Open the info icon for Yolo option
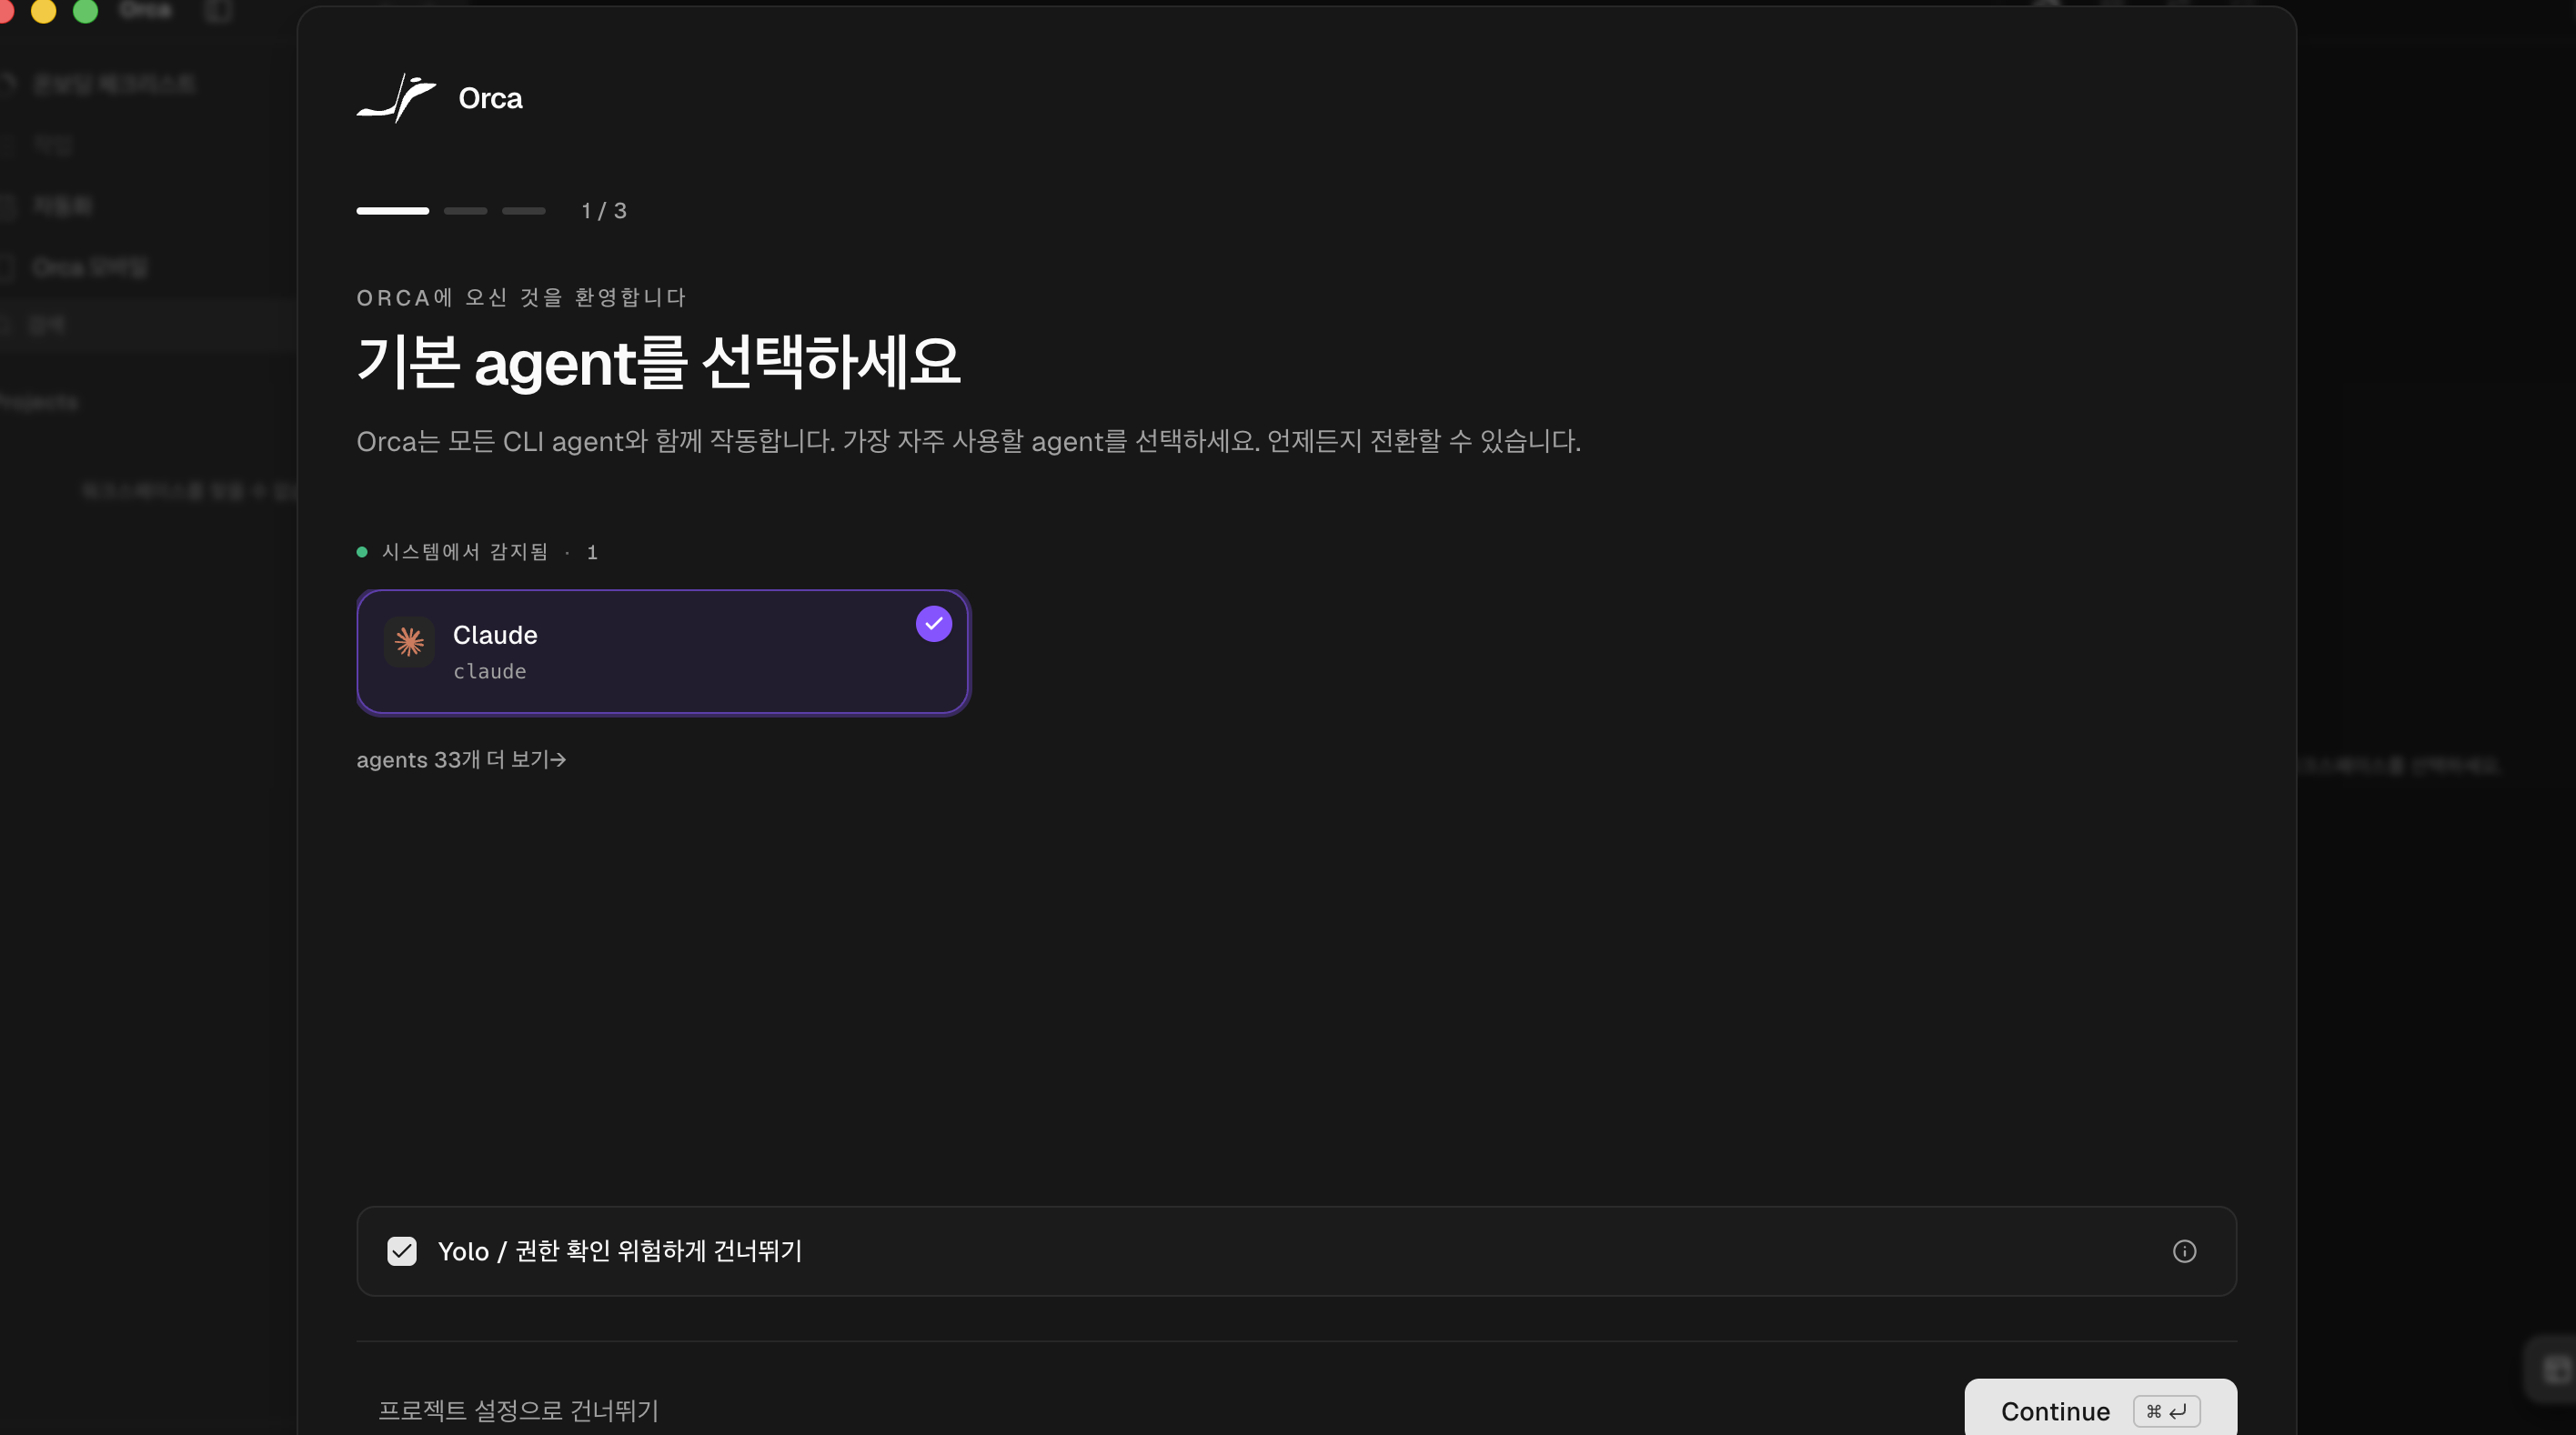 click(2184, 1251)
